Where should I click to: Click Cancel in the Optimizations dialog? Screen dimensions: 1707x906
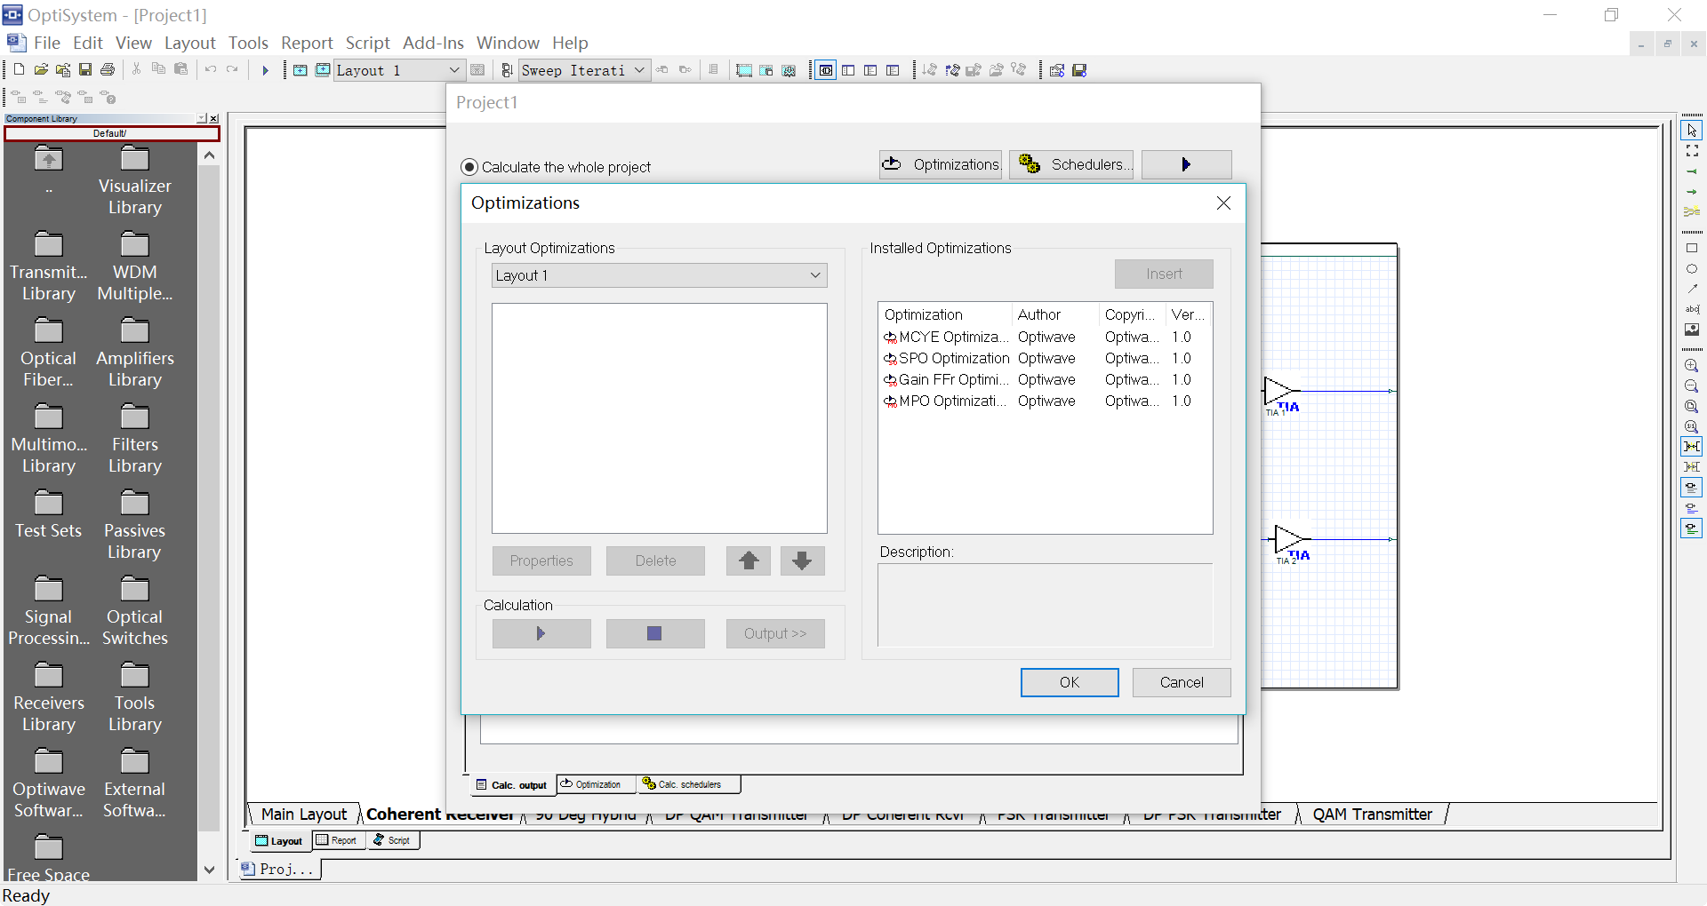(1182, 682)
